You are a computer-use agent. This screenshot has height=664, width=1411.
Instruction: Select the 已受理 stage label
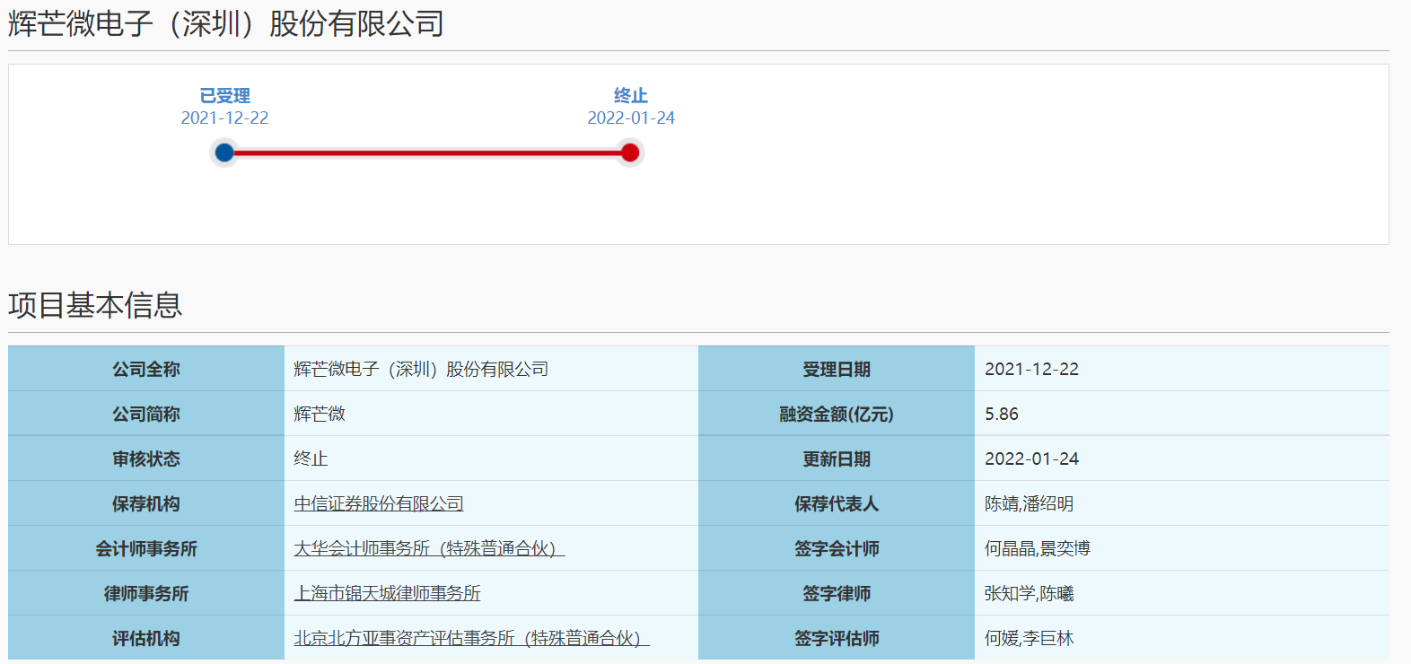coord(224,95)
